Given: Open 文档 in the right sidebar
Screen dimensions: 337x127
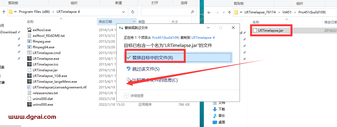Looking at the screenshot, I should click(222, 102).
